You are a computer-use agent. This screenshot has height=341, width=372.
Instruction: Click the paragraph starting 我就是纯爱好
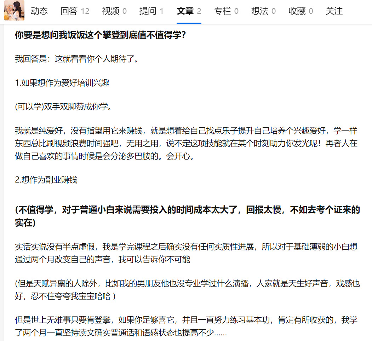click(x=186, y=143)
